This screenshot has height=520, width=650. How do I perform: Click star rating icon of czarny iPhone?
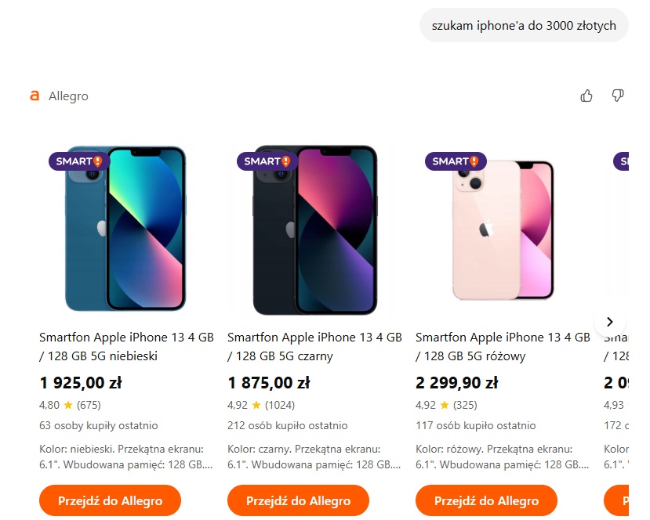point(256,405)
